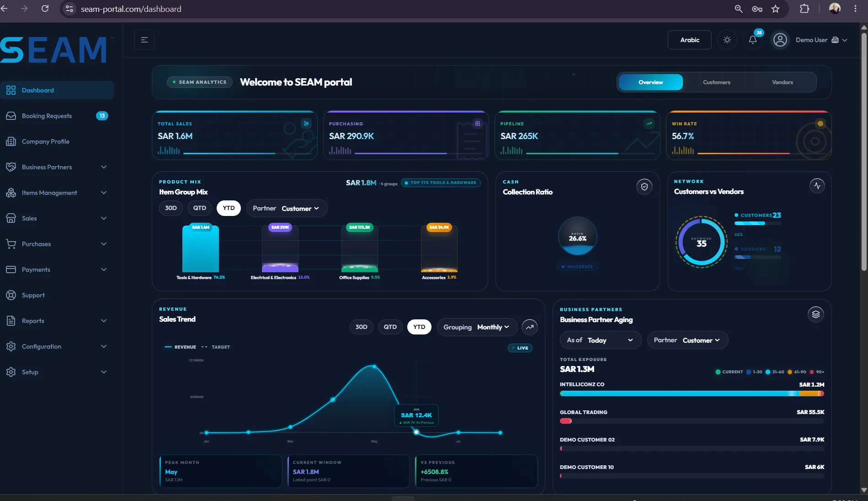Open Booking Requests in the sidebar
868x501 pixels.
point(57,116)
